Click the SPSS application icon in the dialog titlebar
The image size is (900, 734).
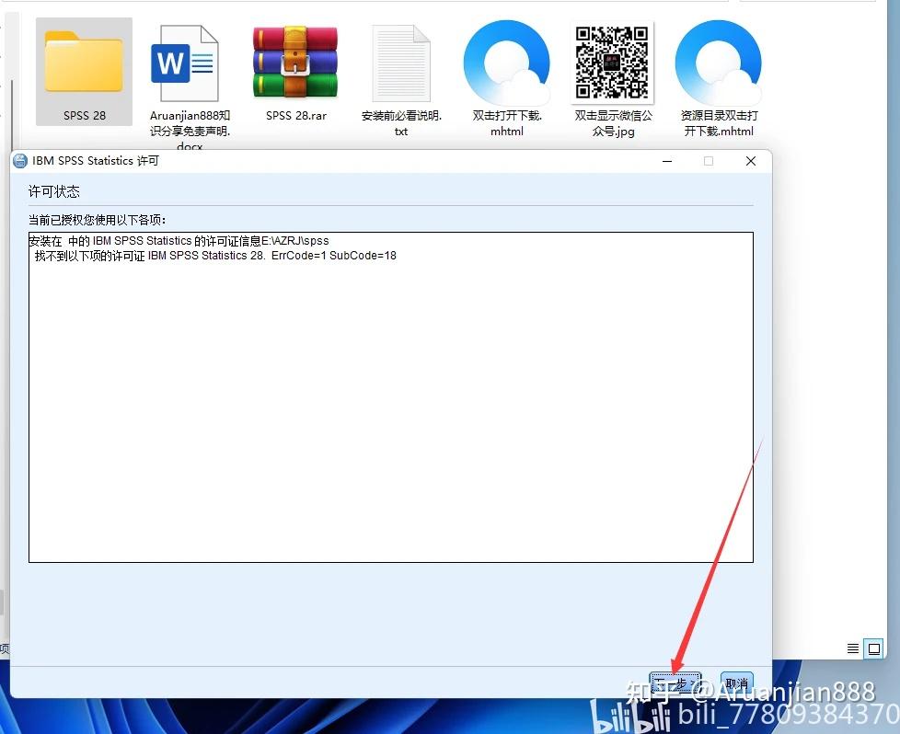[x=19, y=160]
